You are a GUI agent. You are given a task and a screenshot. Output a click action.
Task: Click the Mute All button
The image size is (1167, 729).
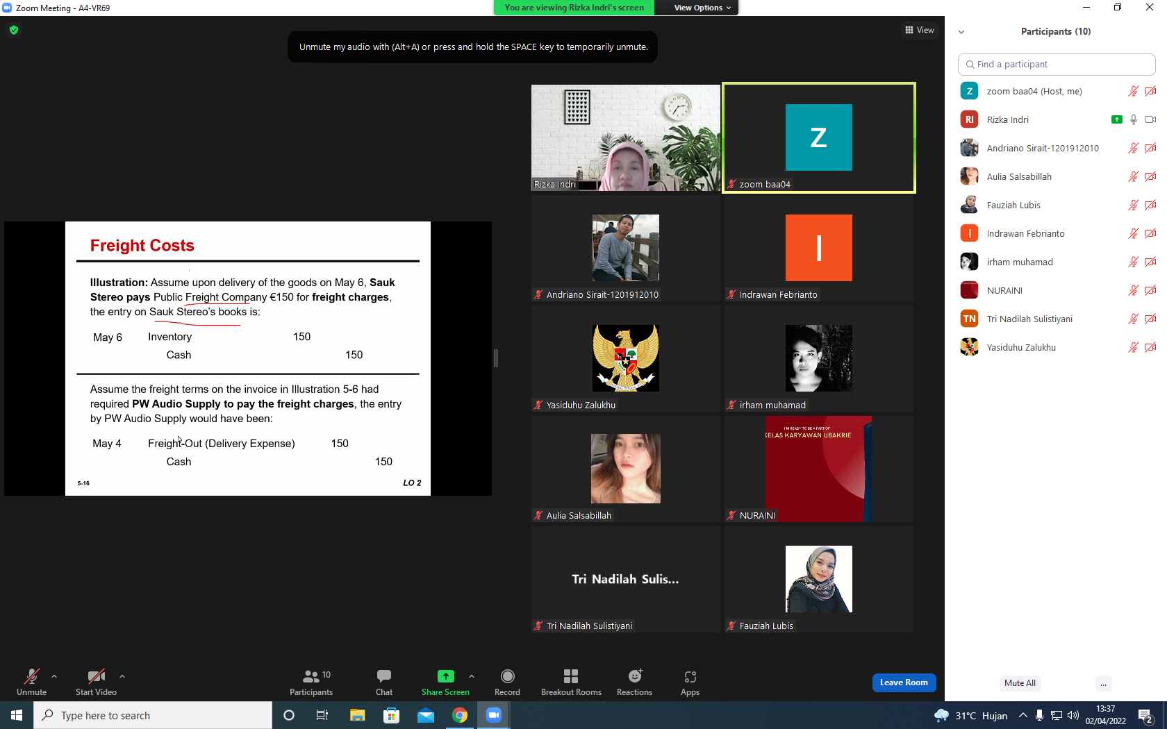pyautogui.click(x=1020, y=683)
